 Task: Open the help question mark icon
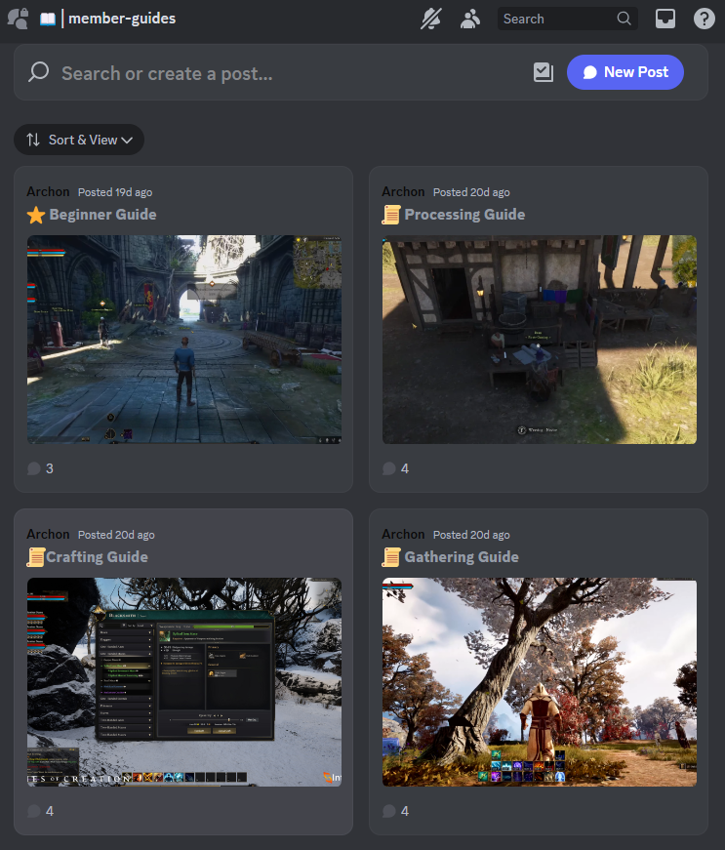point(704,19)
